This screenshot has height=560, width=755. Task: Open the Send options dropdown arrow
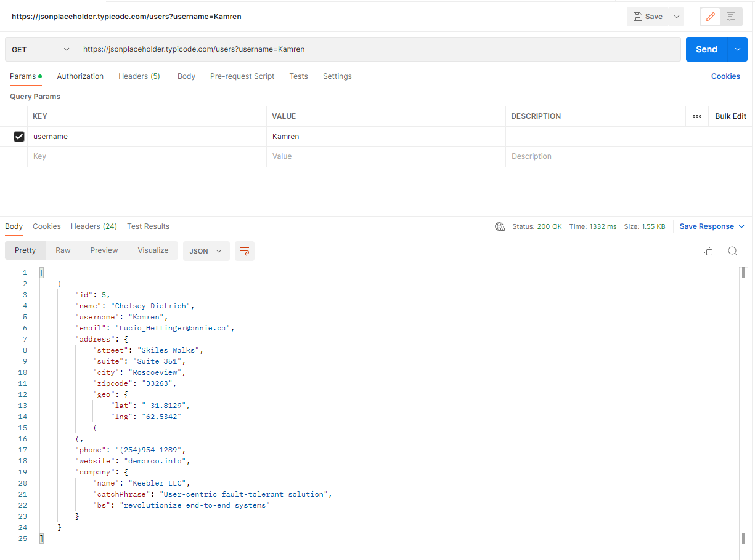(738, 49)
